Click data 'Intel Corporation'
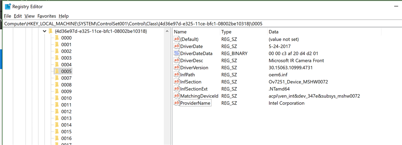The image size is (402, 145). pyautogui.click(x=286, y=103)
